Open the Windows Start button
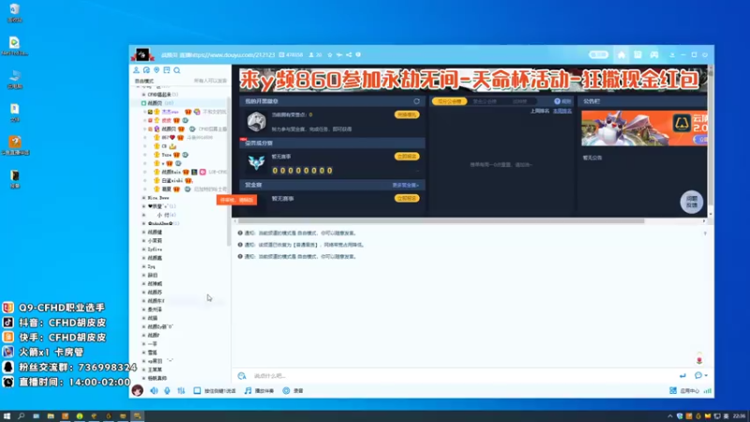This screenshot has width=750, height=422. click(7, 416)
